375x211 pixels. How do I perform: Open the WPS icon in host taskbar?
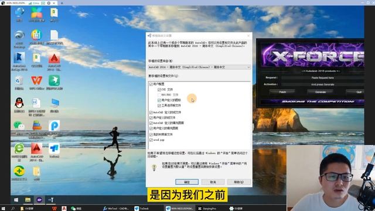[x=54, y=209]
